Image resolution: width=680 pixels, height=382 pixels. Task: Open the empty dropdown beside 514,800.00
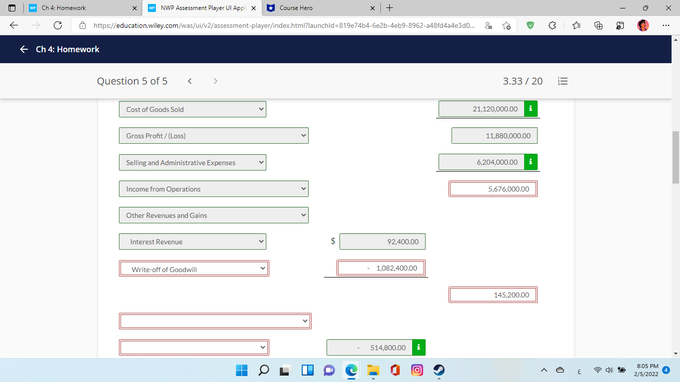pyautogui.click(x=194, y=347)
